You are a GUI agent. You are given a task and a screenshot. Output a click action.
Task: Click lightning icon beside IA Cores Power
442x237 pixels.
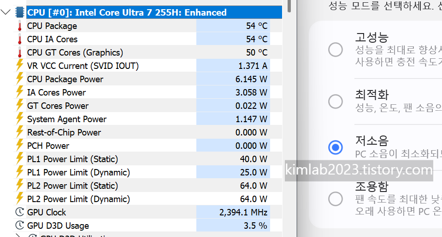tap(20, 92)
